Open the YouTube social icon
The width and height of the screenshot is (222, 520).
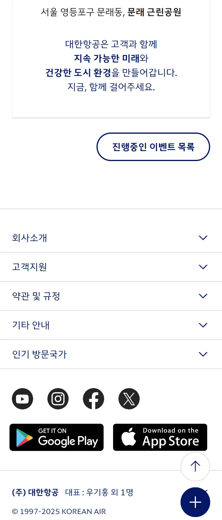click(x=22, y=399)
